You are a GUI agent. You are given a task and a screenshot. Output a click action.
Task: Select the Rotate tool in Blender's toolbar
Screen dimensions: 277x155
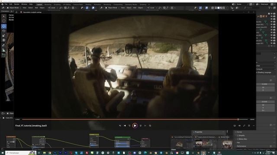pyautogui.click(x=4, y=31)
